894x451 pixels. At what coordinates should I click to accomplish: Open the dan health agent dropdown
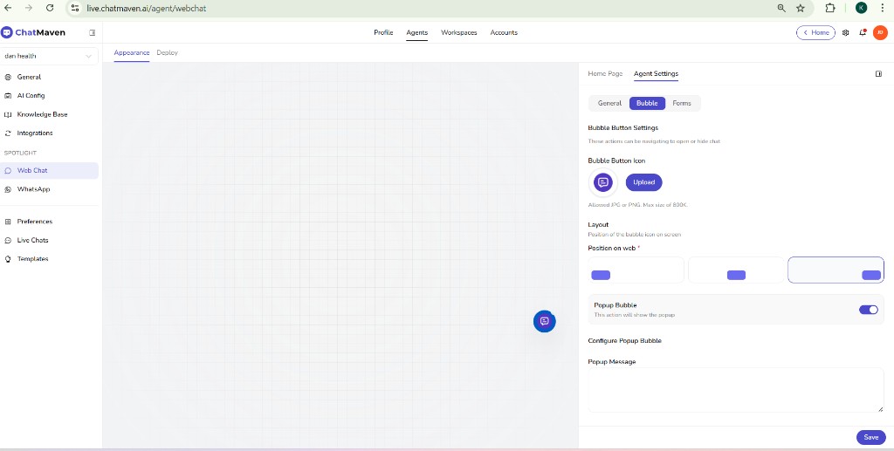pyautogui.click(x=49, y=57)
